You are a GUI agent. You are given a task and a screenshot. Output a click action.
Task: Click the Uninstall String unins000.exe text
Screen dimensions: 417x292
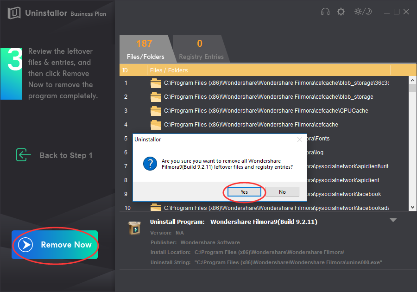click(288, 262)
